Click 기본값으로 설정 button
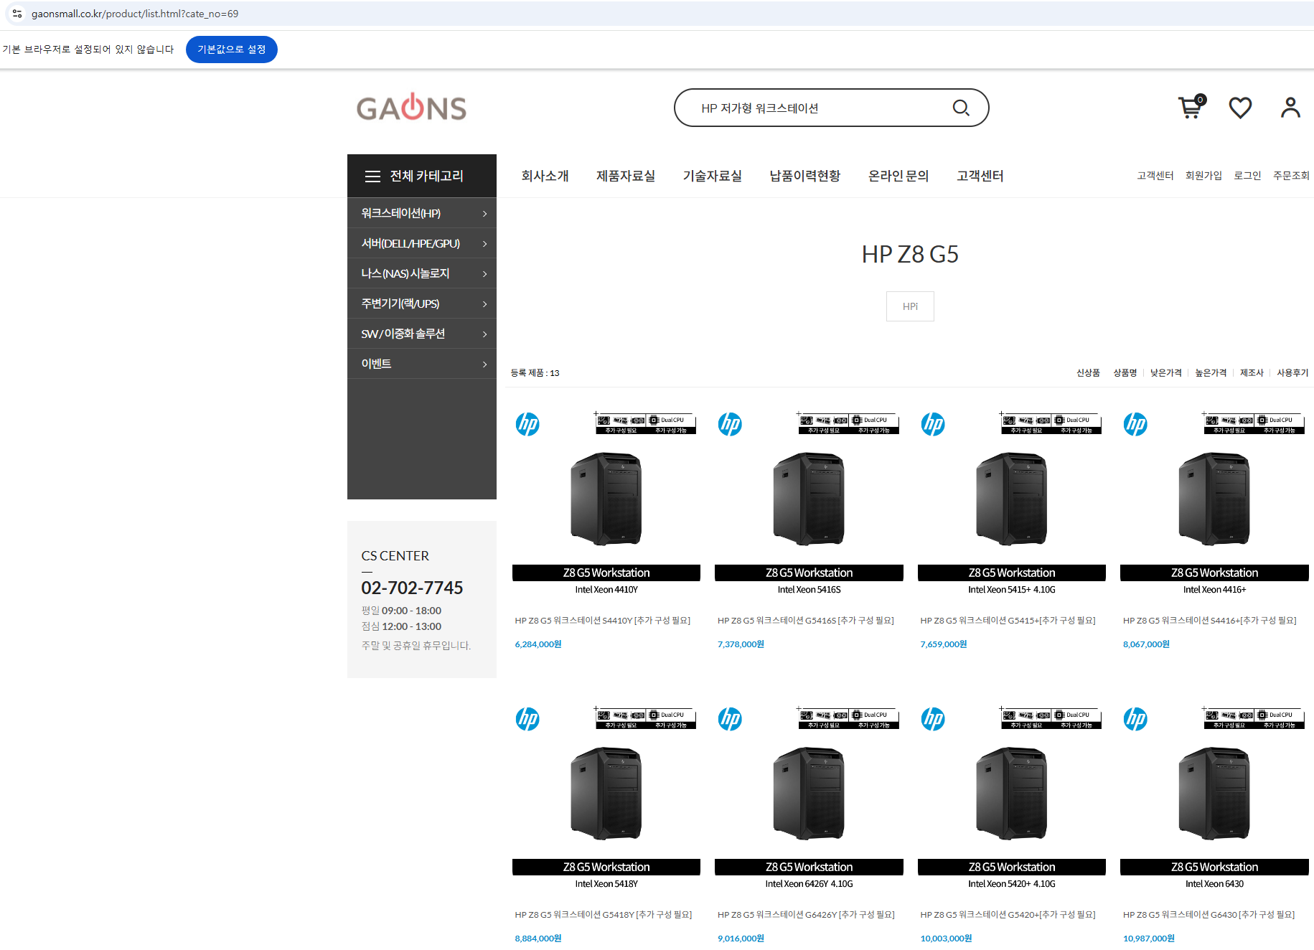This screenshot has height=950, width=1314. point(232,50)
